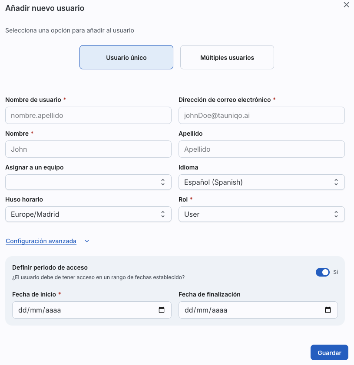
Task: Click the Asignar a un equipo arrows icon
Action: tap(163, 182)
